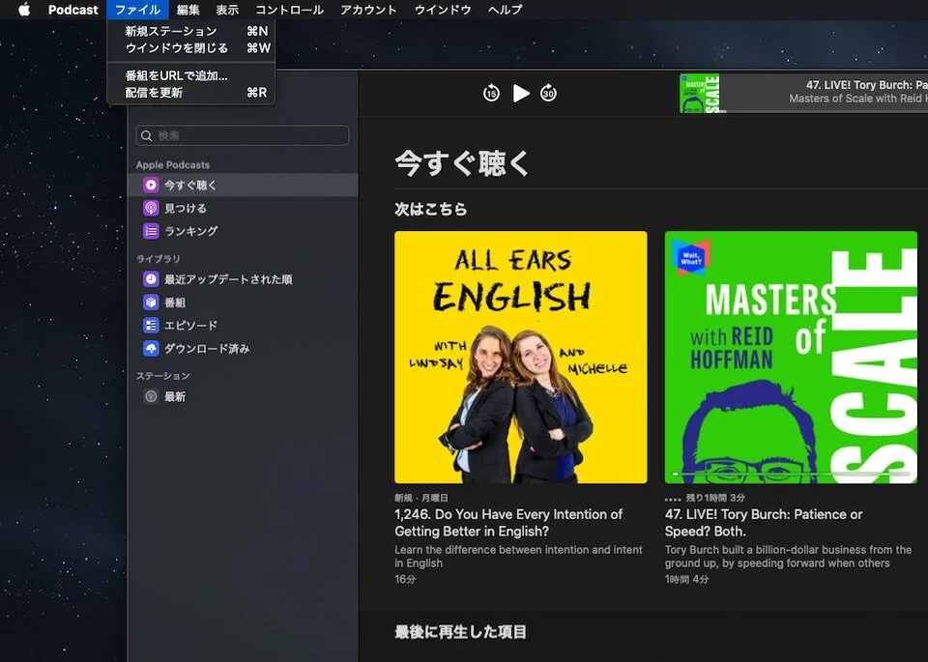Open the ウインドウ menu
Screen dimensions: 928x662
pyautogui.click(x=443, y=10)
